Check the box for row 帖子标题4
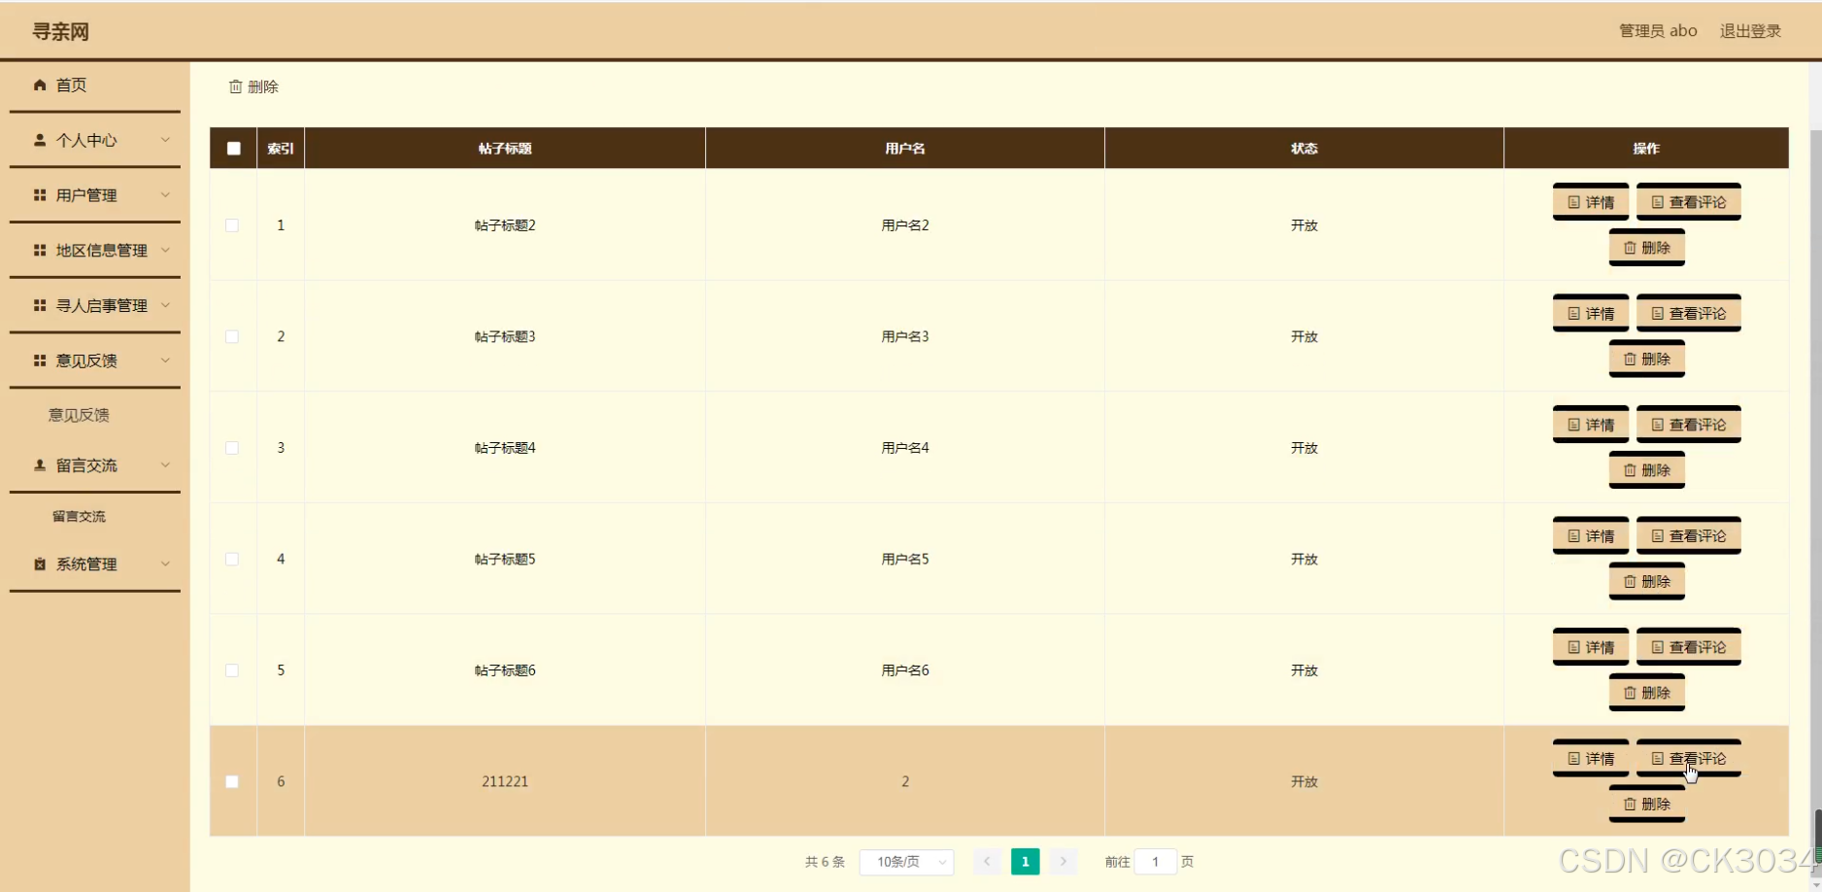This screenshot has width=1822, height=892. [232, 448]
